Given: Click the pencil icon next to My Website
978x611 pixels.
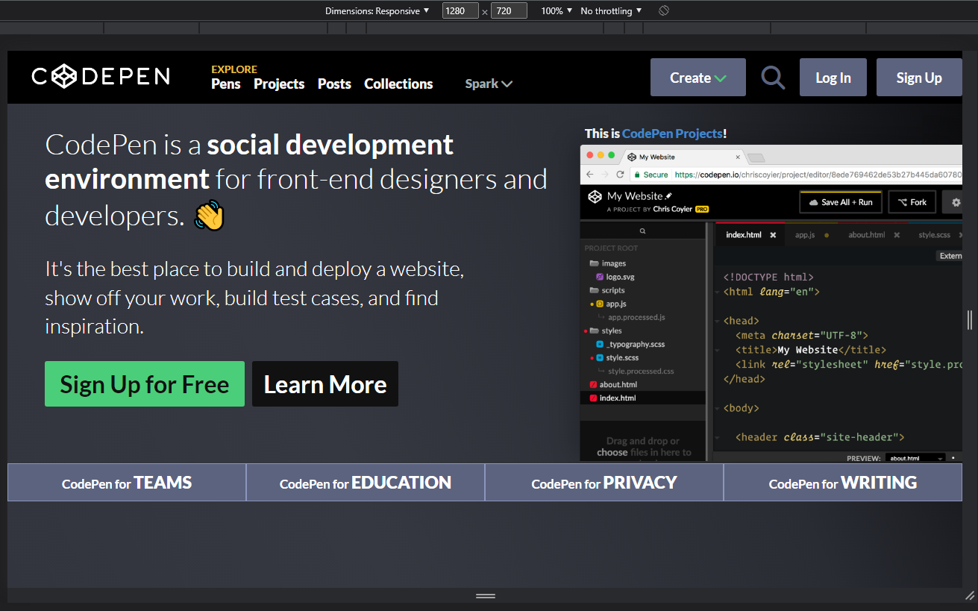Looking at the screenshot, I should tap(668, 195).
